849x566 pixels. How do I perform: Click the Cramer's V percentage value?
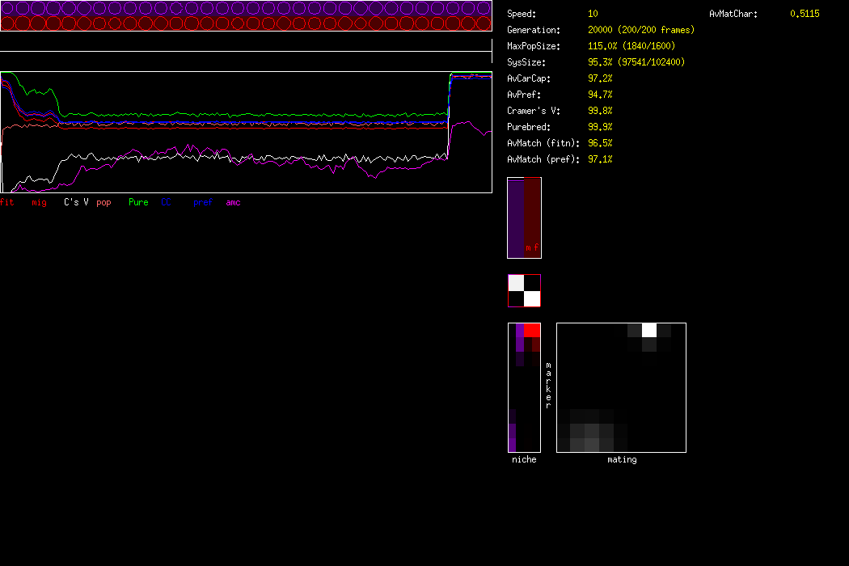(x=600, y=111)
